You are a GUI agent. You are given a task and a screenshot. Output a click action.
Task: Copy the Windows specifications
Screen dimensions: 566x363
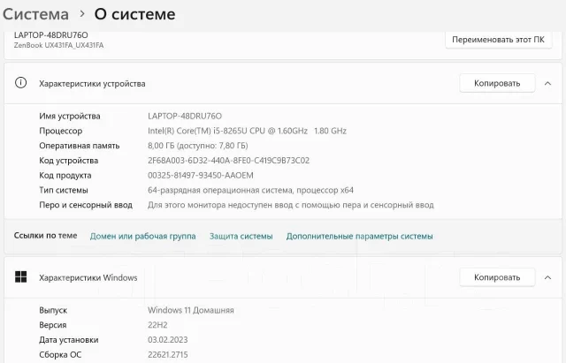point(497,277)
